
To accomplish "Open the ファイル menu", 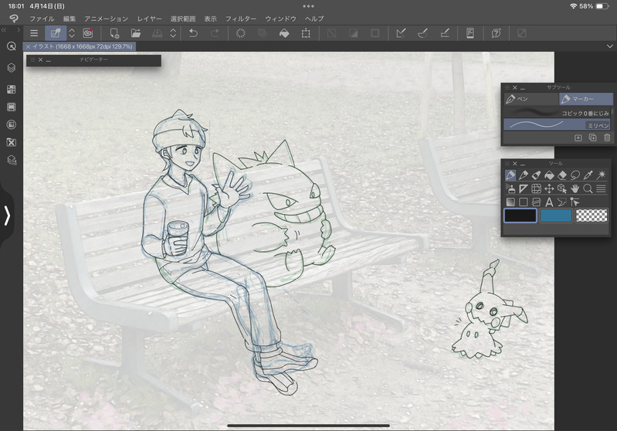I will coord(42,19).
